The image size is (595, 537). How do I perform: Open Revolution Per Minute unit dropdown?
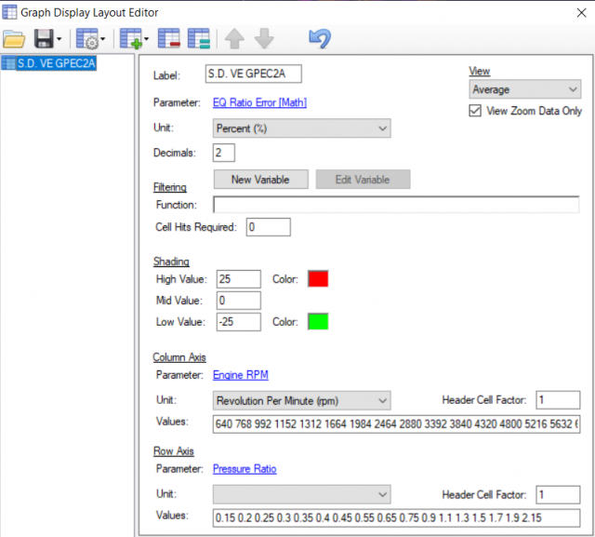pyautogui.click(x=301, y=400)
